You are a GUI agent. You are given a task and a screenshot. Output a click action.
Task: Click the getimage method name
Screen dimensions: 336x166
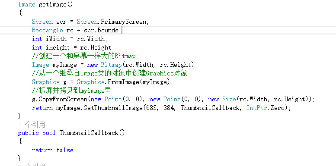(53, 4)
